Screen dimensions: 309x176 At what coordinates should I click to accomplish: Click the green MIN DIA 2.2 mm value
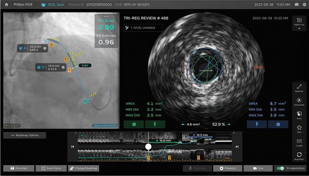tap(154, 110)
